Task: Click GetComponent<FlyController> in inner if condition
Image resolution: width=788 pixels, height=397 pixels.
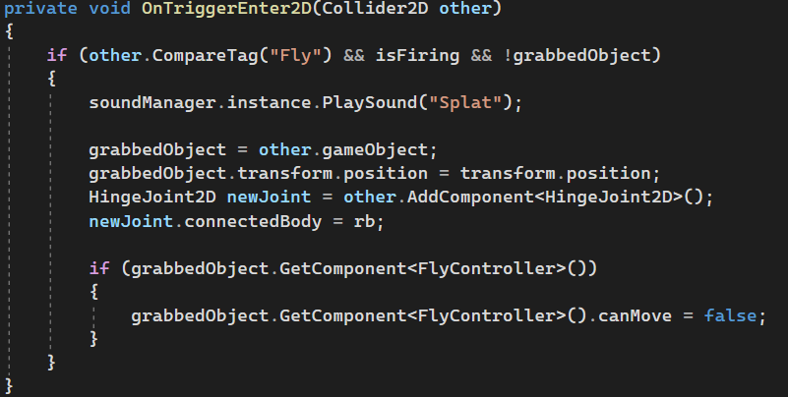Action: 422,268
